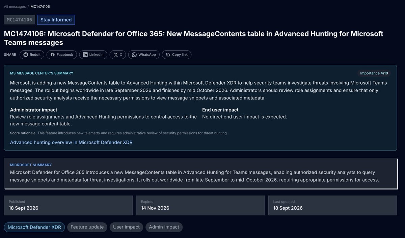
Task: Click the MC1474106 ID badge
Action: (x=19, y=20)
